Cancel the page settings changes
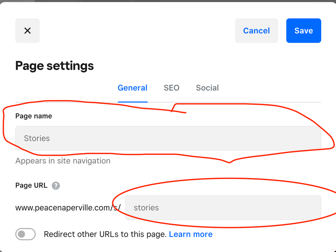The width and height of the screenshot is (336, 252). (x=256, y=31)
